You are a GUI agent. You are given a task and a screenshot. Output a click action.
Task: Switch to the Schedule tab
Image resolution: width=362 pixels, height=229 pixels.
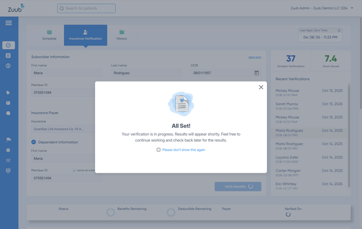[49, 35]
